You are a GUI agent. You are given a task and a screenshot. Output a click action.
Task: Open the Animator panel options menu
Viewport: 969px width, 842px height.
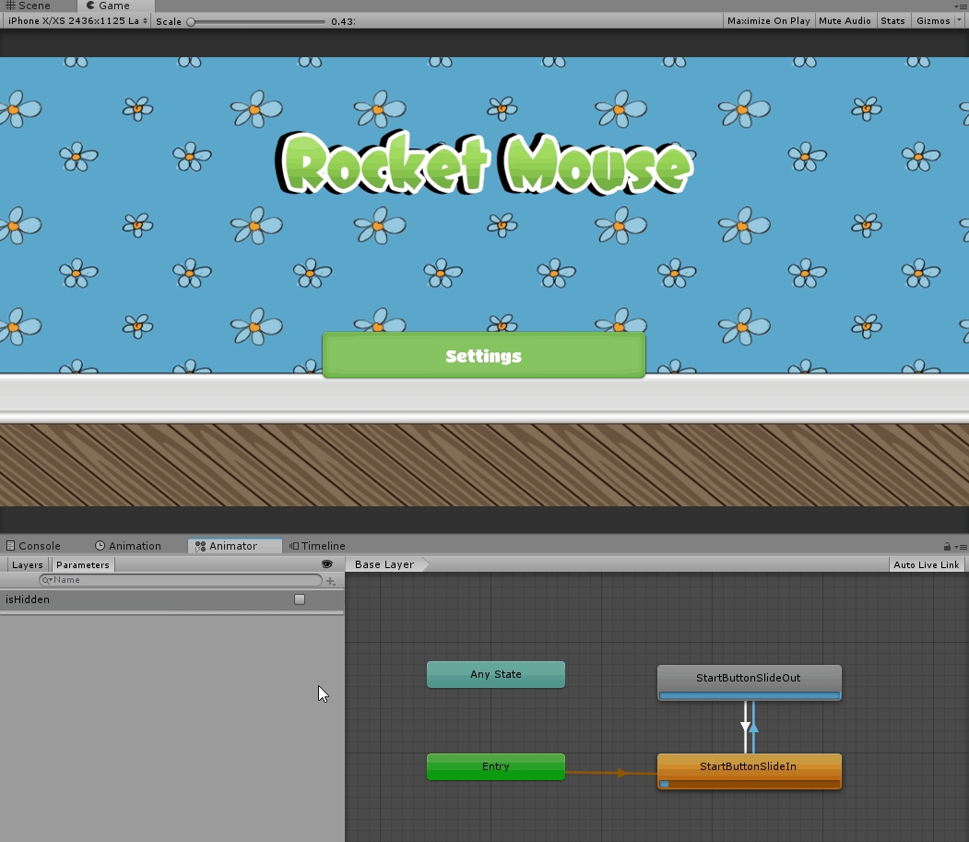tap(960, 547)
